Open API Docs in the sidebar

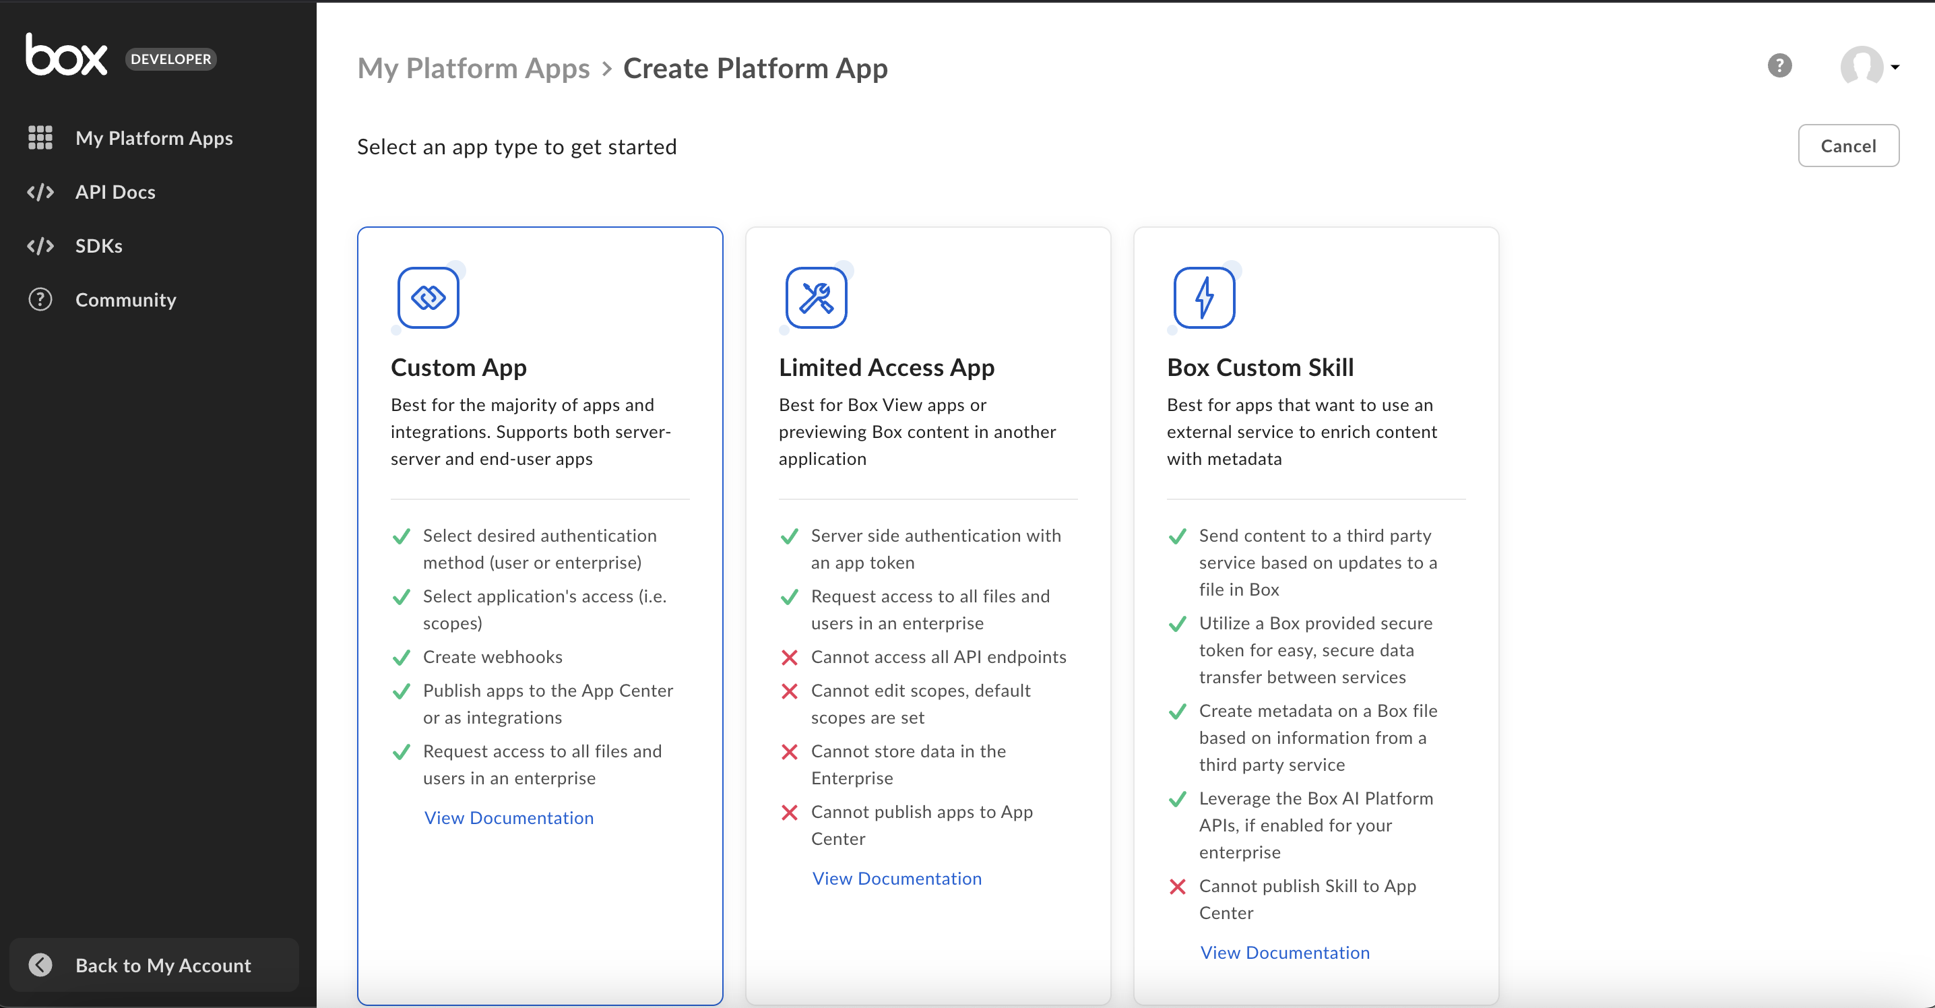[115, 191]
